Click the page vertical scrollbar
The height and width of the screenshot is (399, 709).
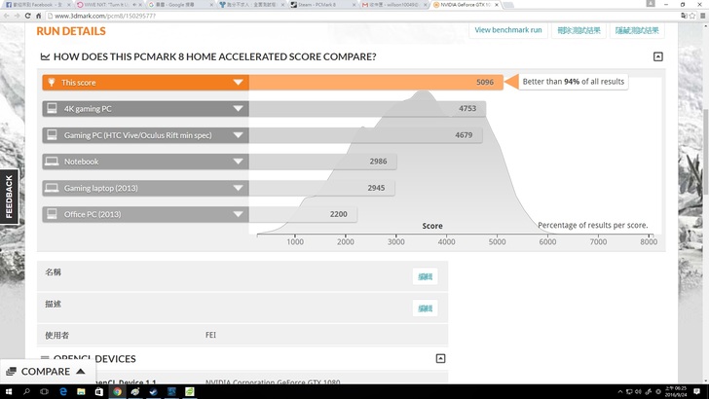click(706, 152)
